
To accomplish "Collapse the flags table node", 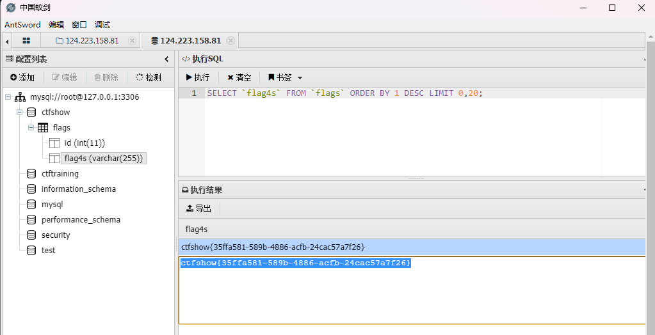I will (31, 128).
